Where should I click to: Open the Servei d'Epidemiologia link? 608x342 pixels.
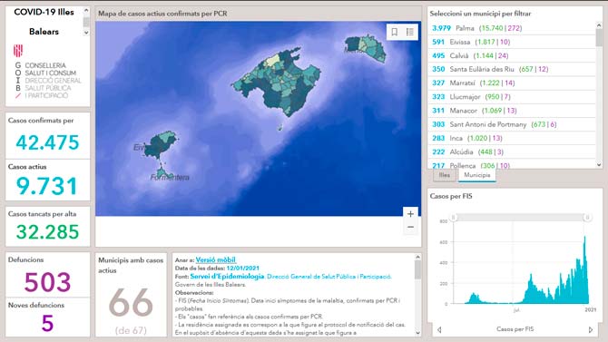coord(227,277)
